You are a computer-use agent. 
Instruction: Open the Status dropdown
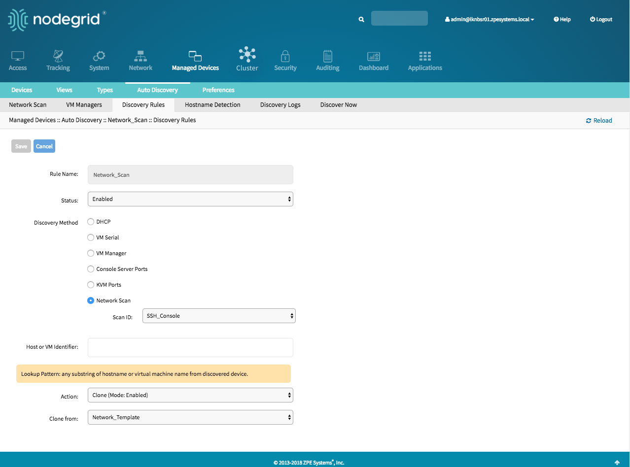pos(190,199)
